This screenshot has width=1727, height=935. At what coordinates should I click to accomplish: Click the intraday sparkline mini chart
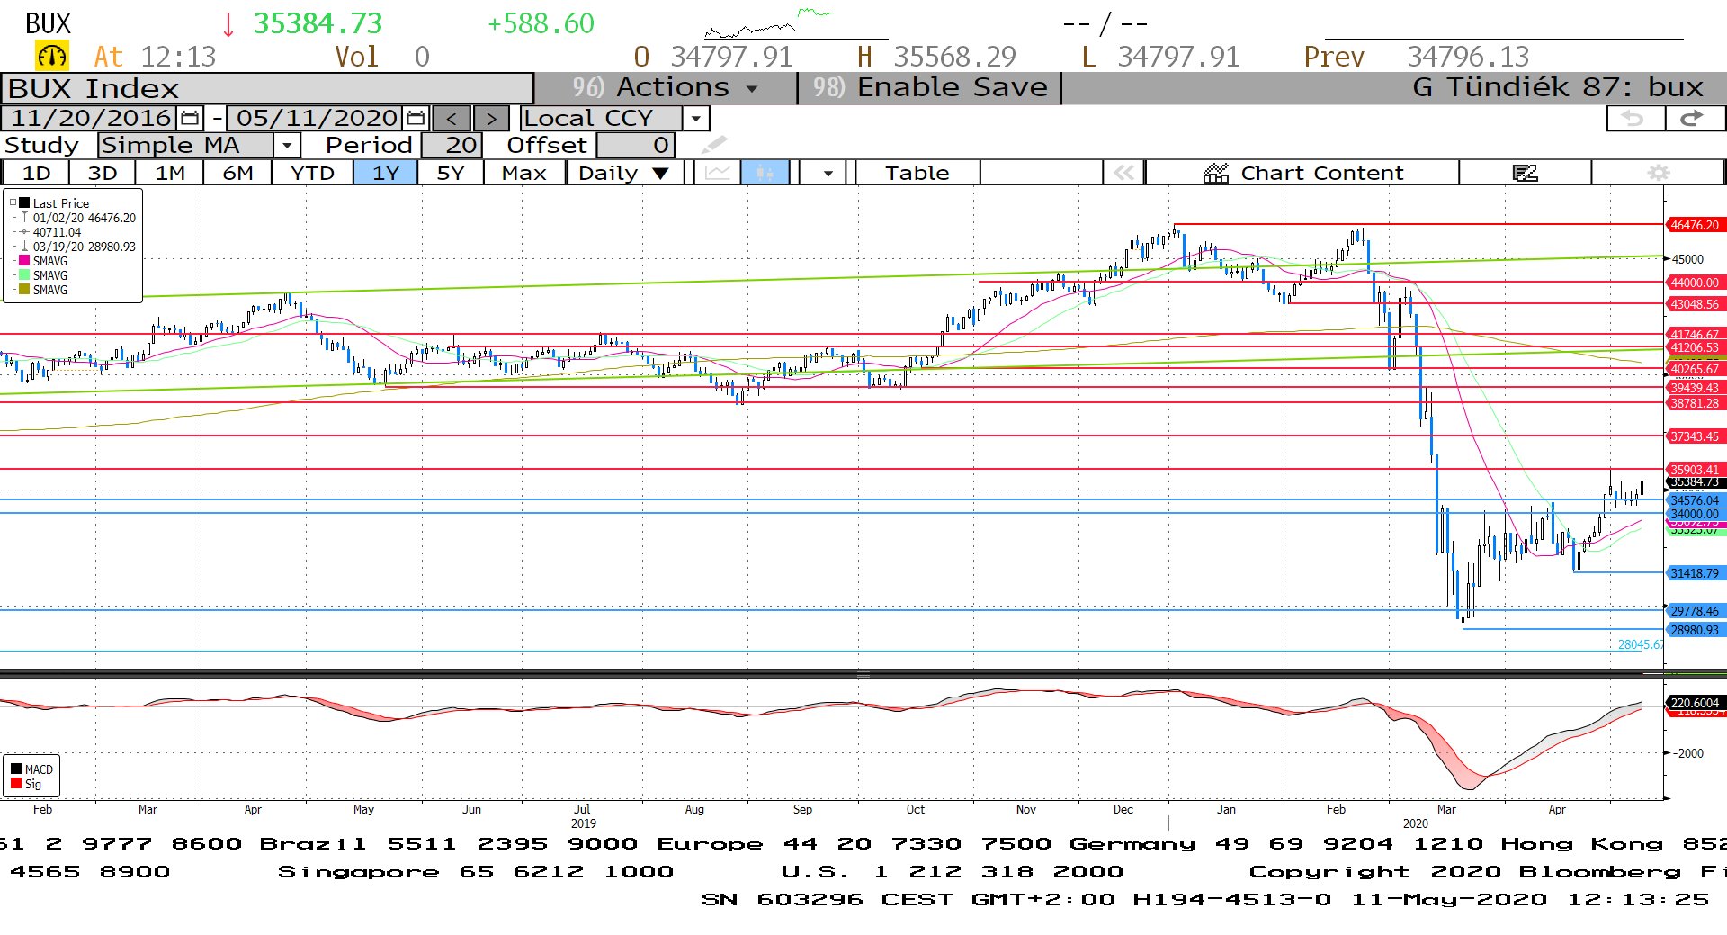click(769, 22)
